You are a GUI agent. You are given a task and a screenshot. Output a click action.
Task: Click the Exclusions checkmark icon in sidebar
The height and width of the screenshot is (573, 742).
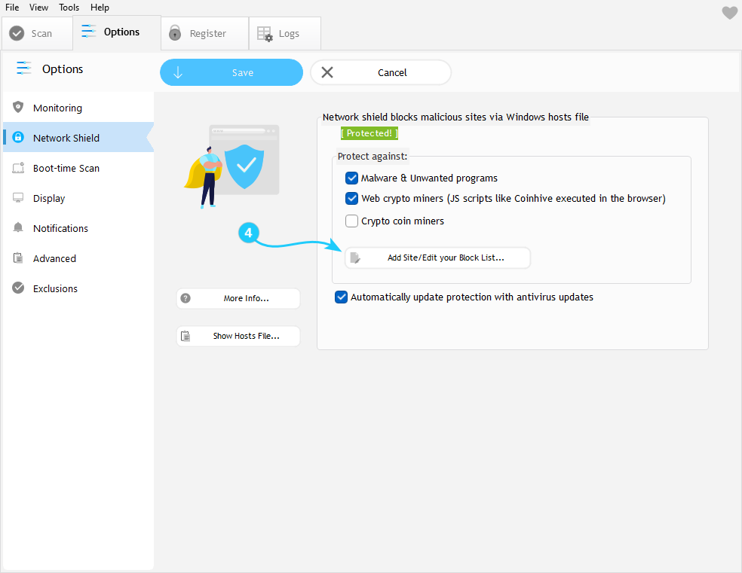[18, 288]
